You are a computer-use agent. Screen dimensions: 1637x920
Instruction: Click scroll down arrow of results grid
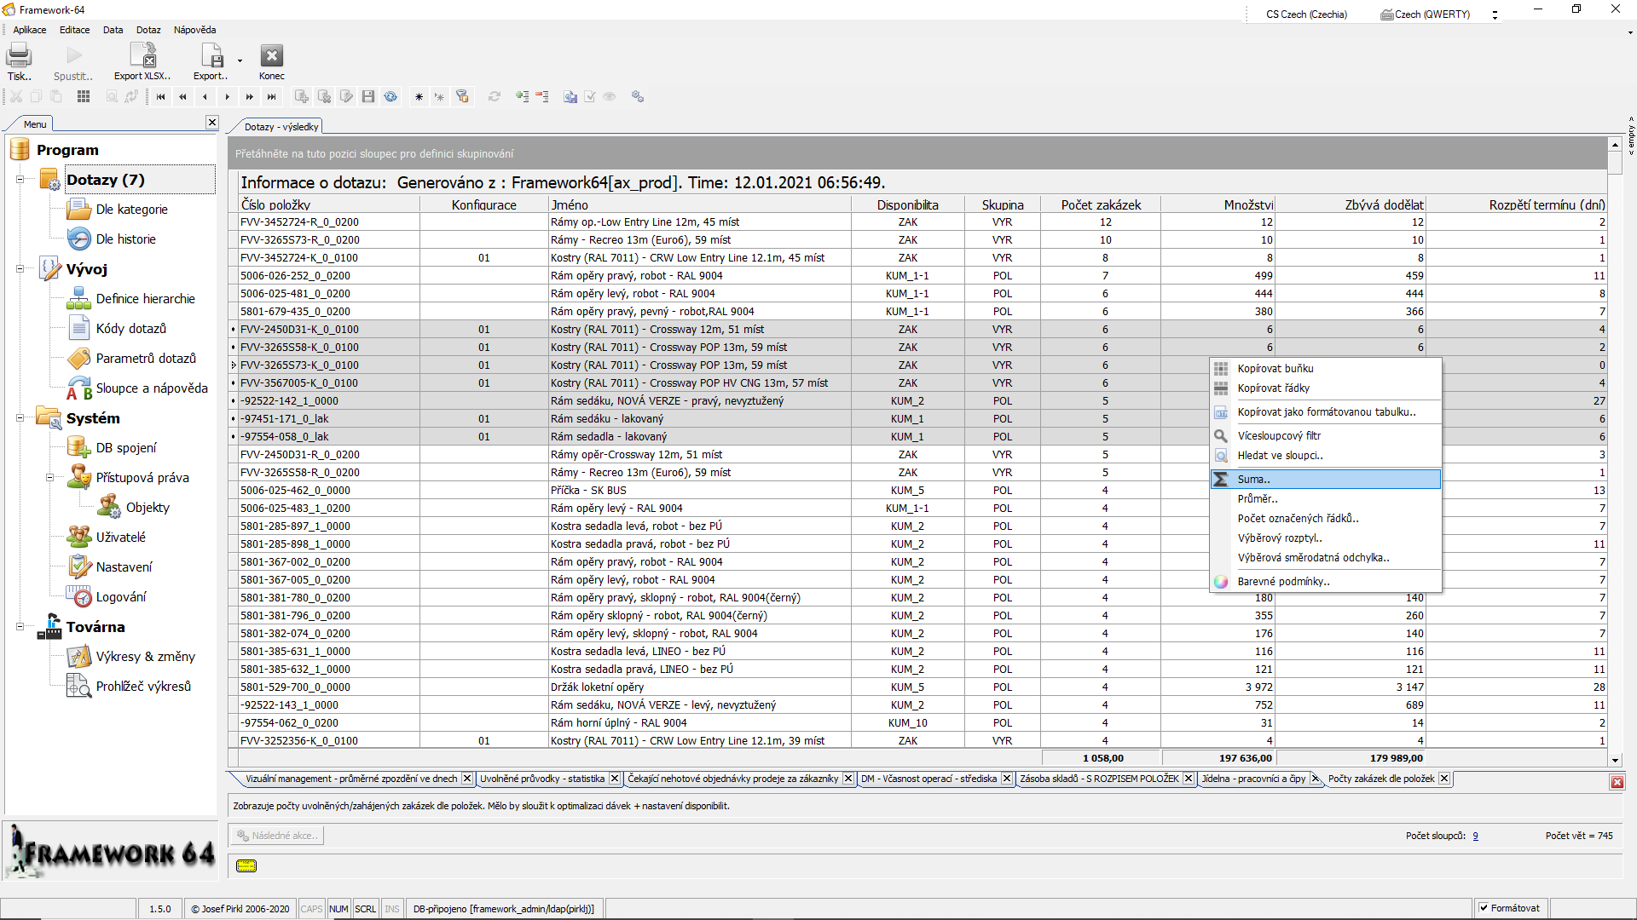click(x=1615, y=760)
